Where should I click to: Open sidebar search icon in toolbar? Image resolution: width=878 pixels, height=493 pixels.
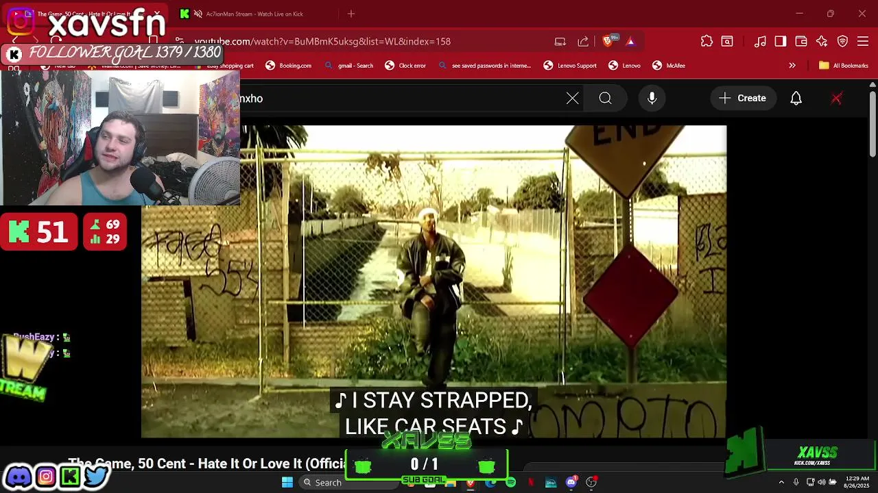tap(727, 41)
